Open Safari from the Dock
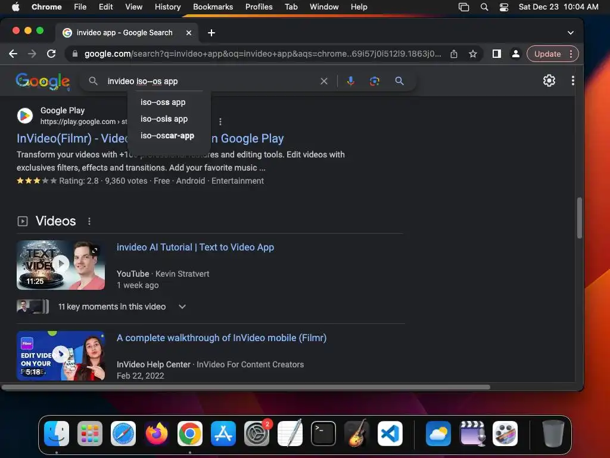This screenshot has height=458, width=610. point(123,433)
